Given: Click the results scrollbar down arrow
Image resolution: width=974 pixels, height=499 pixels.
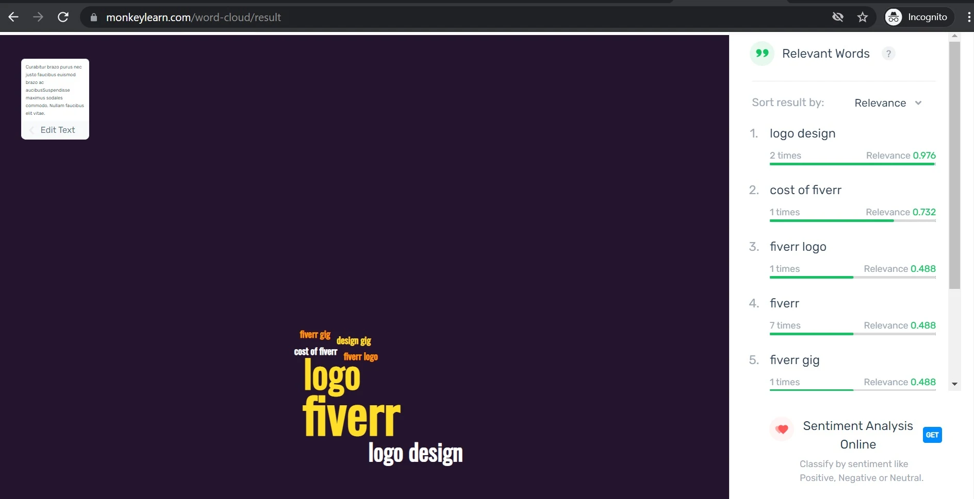Looking at the screenshot, I should coord(954,384).
